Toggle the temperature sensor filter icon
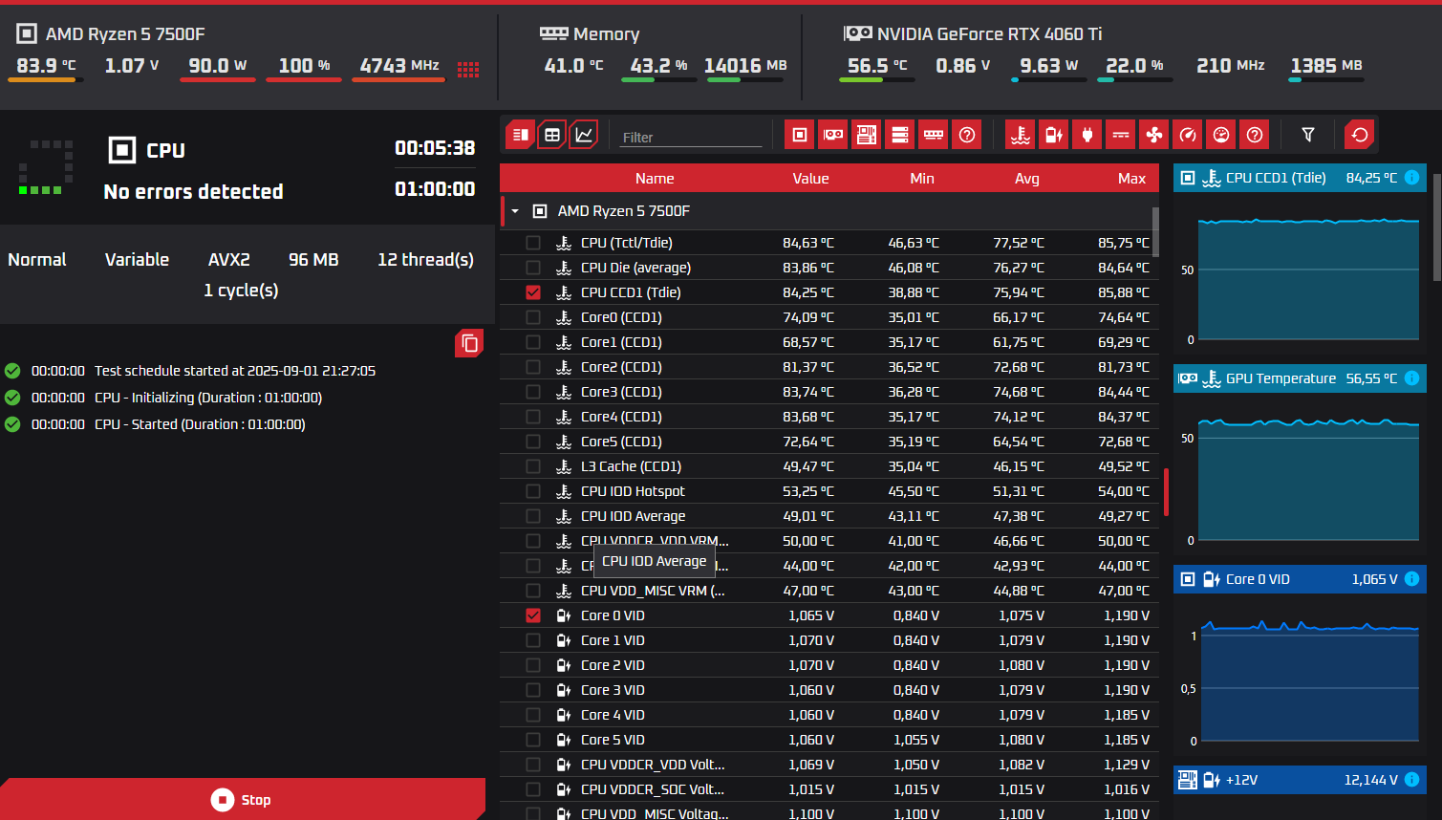The width and height of the screenshot is (1442, 820). (x=1021, y=135)
